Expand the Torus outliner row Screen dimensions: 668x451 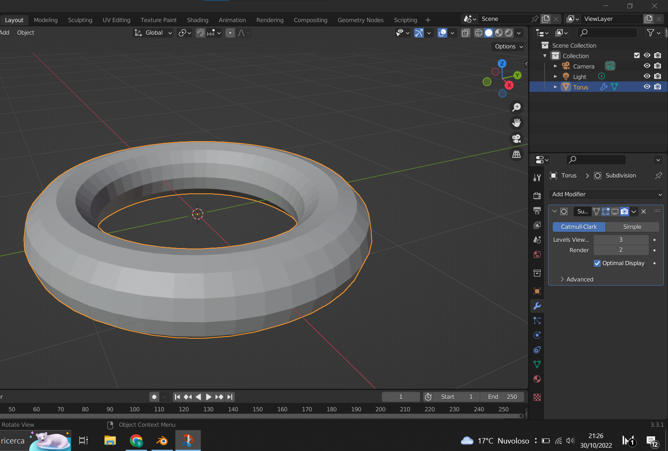[555, 87]
